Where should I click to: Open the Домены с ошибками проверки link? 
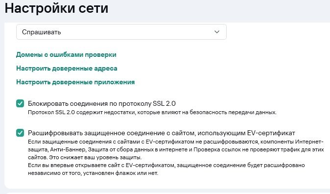coord(66,55)
